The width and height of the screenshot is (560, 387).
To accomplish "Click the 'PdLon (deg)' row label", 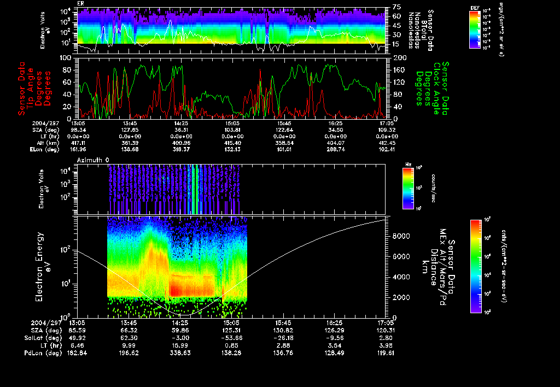I will point(43,353).
